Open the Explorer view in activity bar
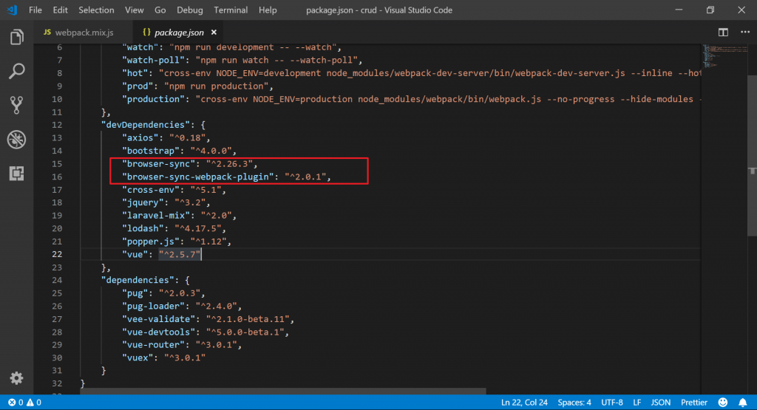The image size is (757, 410). tap(16, 37)
